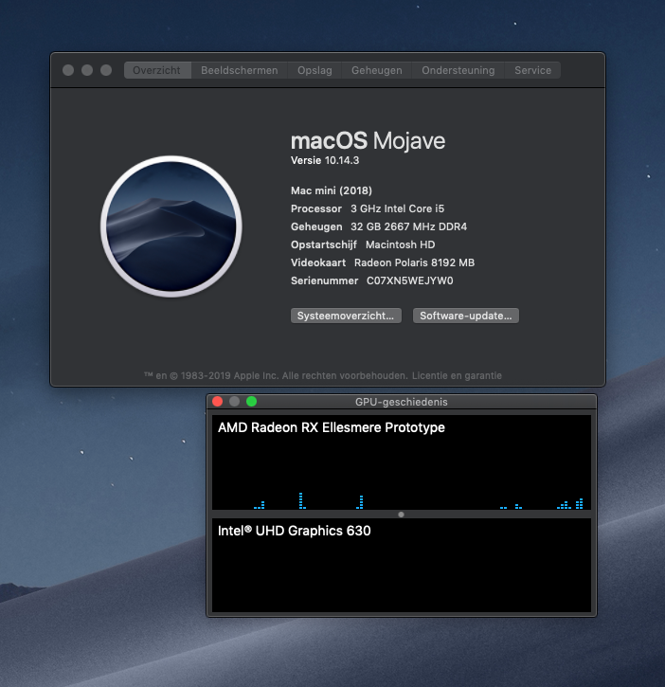Image resolution: width=665 pixels, height=687 pixels.
Task: Click the 1983-2019 Apple Inc. copyright text
Action: click(276, 375)
